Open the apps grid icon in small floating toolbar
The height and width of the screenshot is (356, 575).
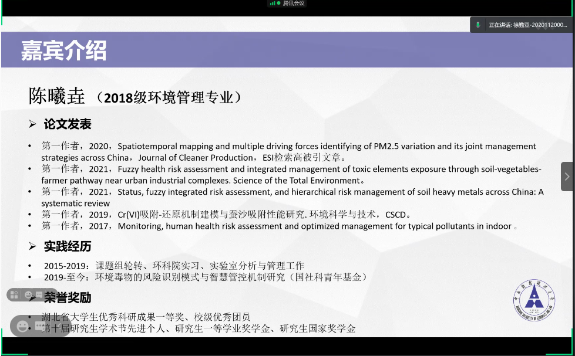(x=14, y=294)
